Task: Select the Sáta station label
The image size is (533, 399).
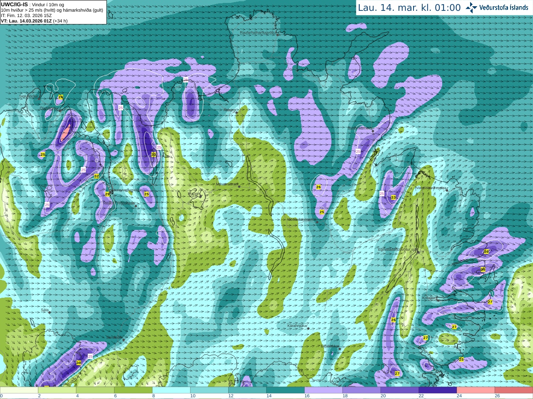Action: coord(45,310)
